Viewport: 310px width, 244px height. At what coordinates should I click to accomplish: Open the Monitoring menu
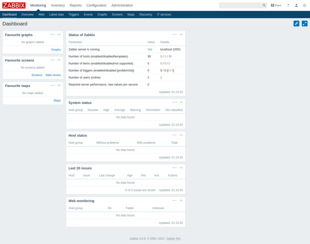pyautogui.click(x=38, y=5)
